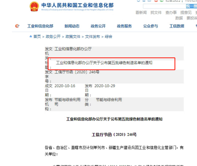Click the 查办事 quick link
Screen dimensions: 197x166
(x=171, y=13)
